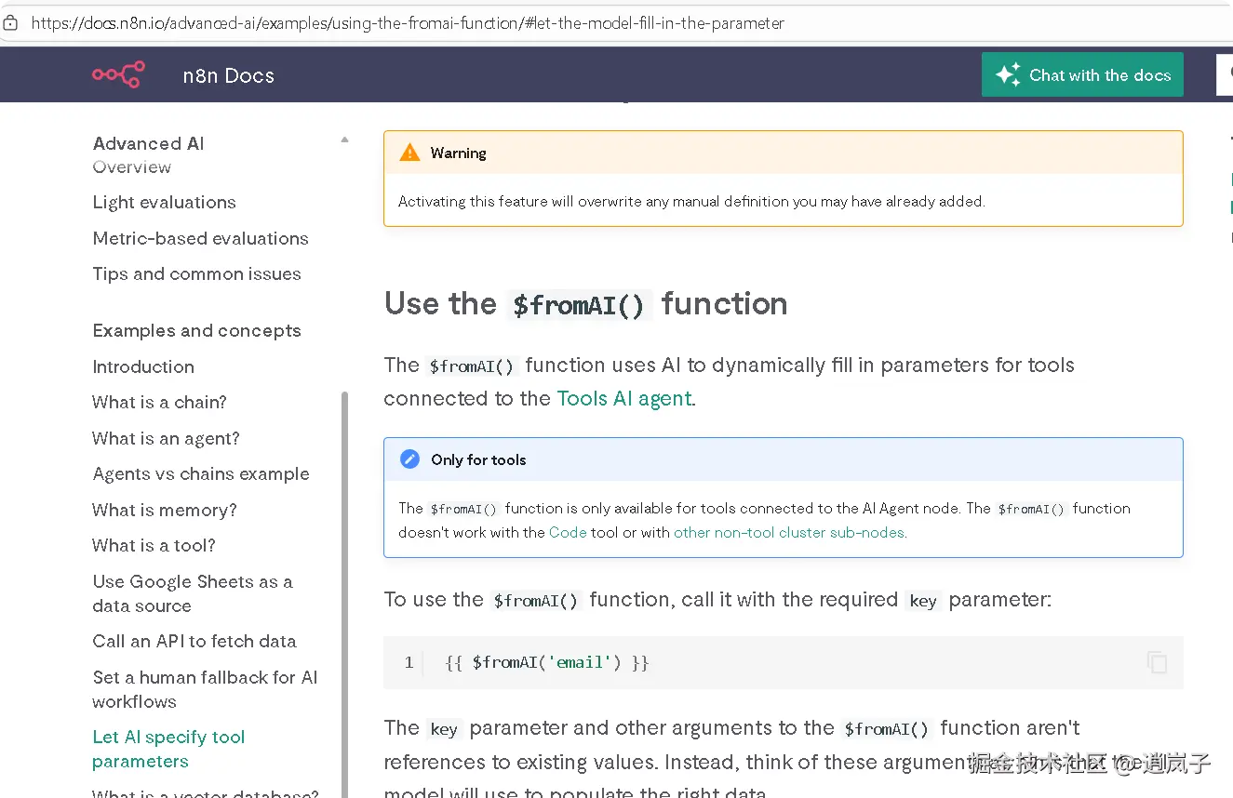Image resolution: width=1233 pixels, height=798 pixels.
Task: Click the address bar lock icon
Action: click(10, 23)
